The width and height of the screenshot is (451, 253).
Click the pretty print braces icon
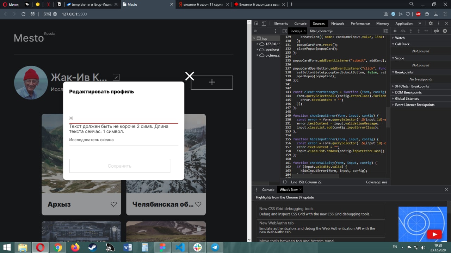point(285,182)
